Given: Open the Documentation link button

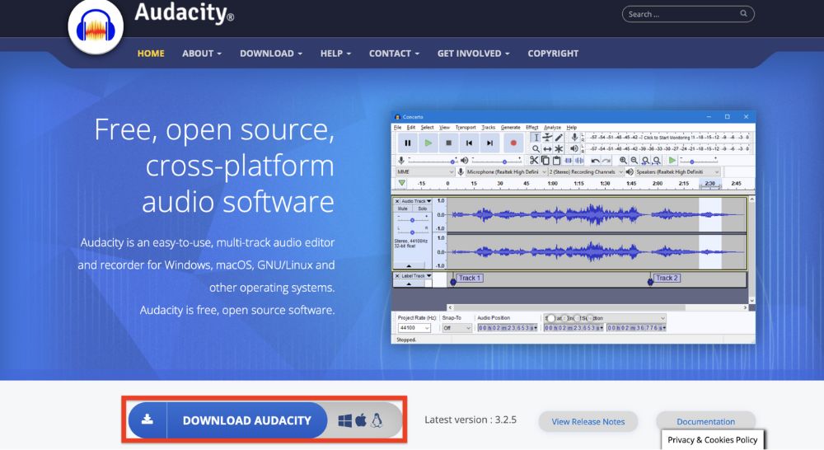Looking at the screenshot, I should (x=706, y=422).
